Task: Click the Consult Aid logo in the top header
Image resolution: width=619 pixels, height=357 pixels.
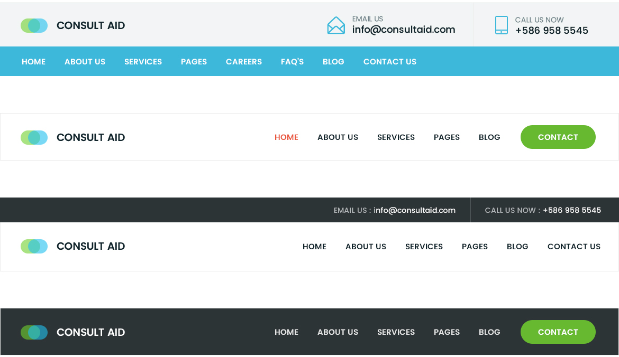Action: [x=72, y=25]
